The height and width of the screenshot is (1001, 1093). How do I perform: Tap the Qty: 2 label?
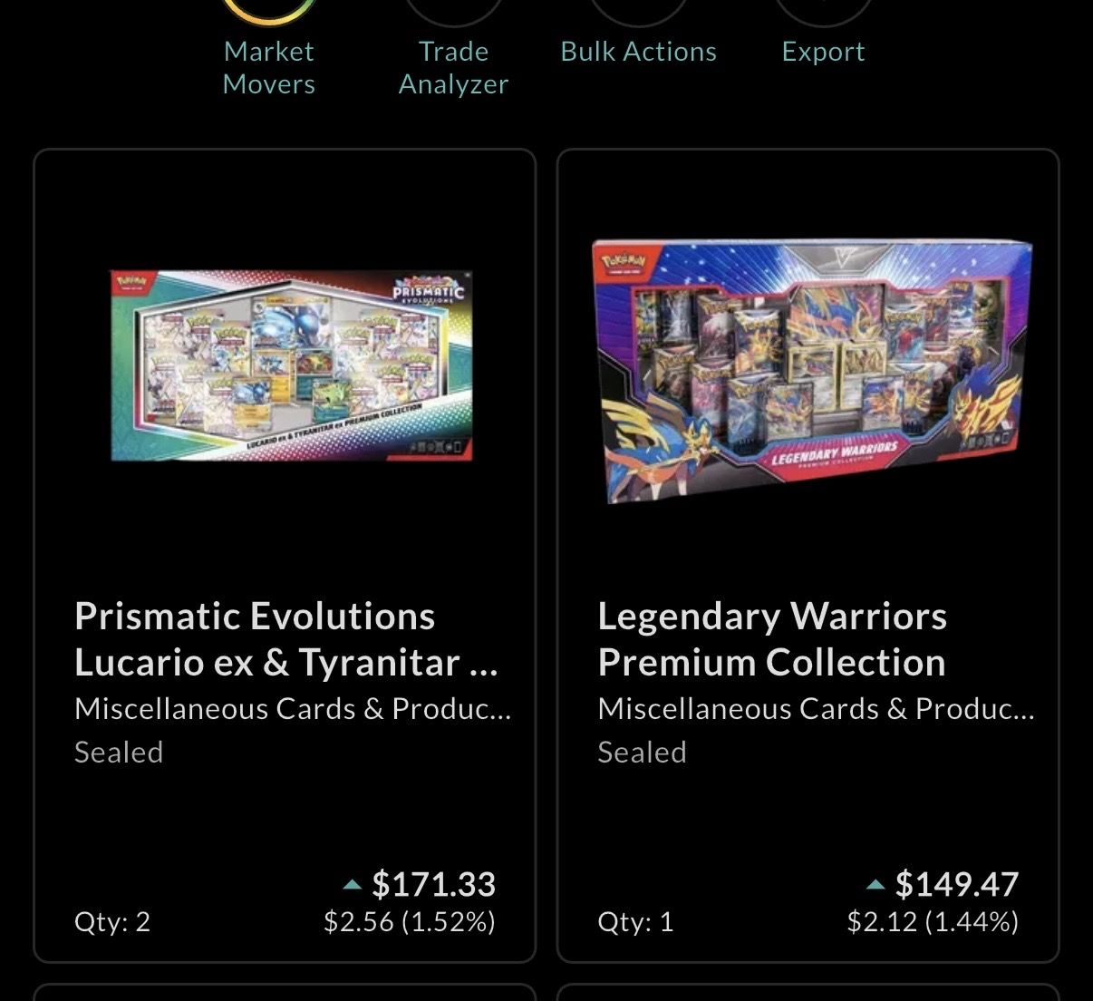click(112, 922)
